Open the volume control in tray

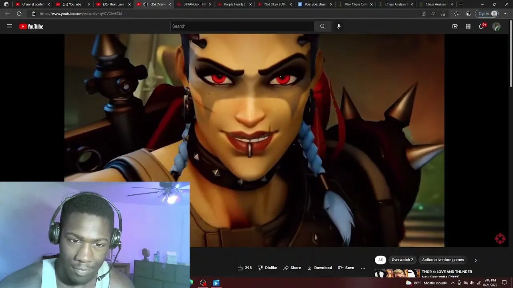click(x=472, y=283)
